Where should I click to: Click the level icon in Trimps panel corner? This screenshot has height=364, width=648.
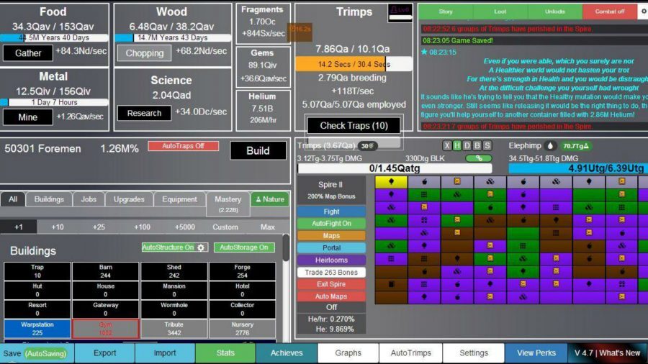click(x=400, y=12)
